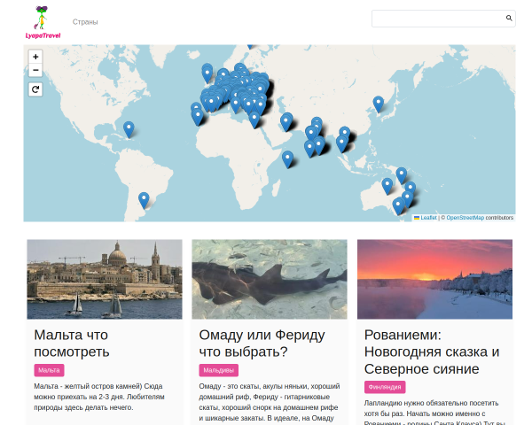Click the LyapaTravel logo
Image resolution: width=532 pixels, height=425 pixels.
[43, 22]
